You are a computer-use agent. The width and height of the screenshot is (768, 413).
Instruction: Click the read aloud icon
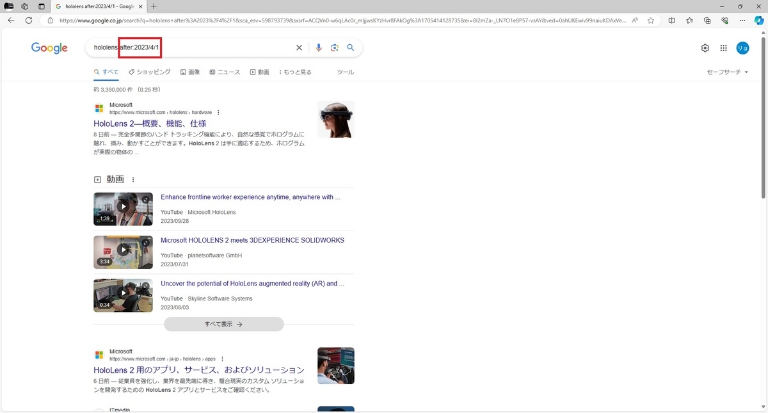click(x=635, y=20)
